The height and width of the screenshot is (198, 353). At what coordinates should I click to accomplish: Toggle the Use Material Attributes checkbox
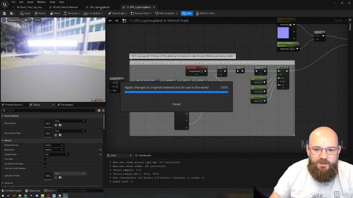pos(45,164)
